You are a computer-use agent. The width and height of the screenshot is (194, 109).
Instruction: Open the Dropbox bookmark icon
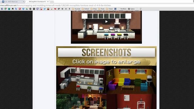pyautogui.click(x=23, y=9)
